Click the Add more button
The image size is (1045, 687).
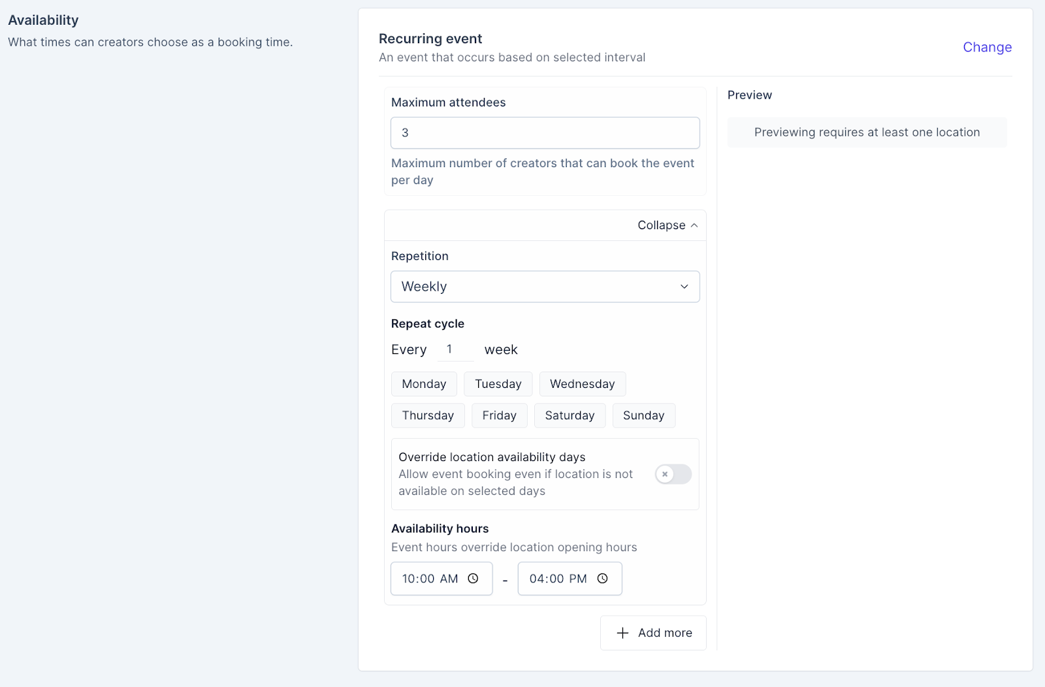click(653, 633)
